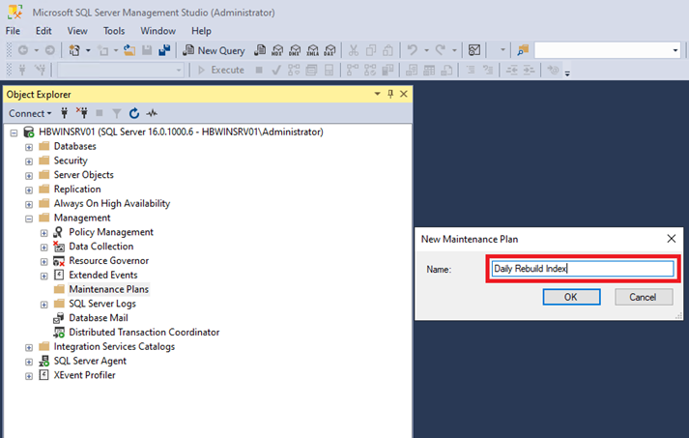Click the Open File folder icon
This screenshot has width=689, height=438.
[129, 50]
